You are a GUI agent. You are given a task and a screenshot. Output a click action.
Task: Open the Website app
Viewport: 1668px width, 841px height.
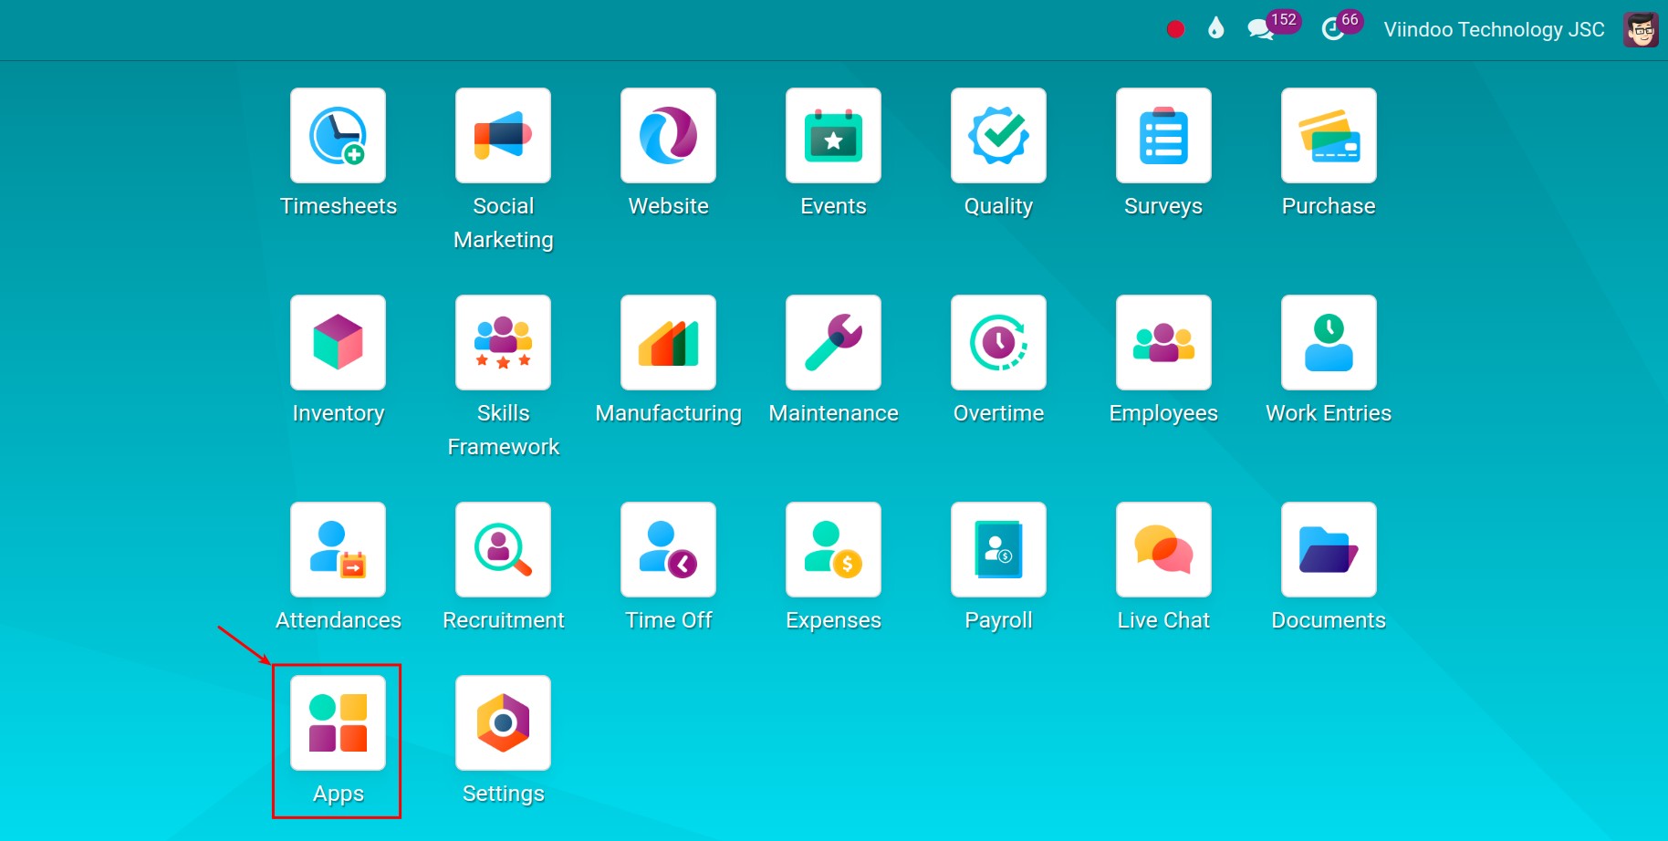click(668, 136)
